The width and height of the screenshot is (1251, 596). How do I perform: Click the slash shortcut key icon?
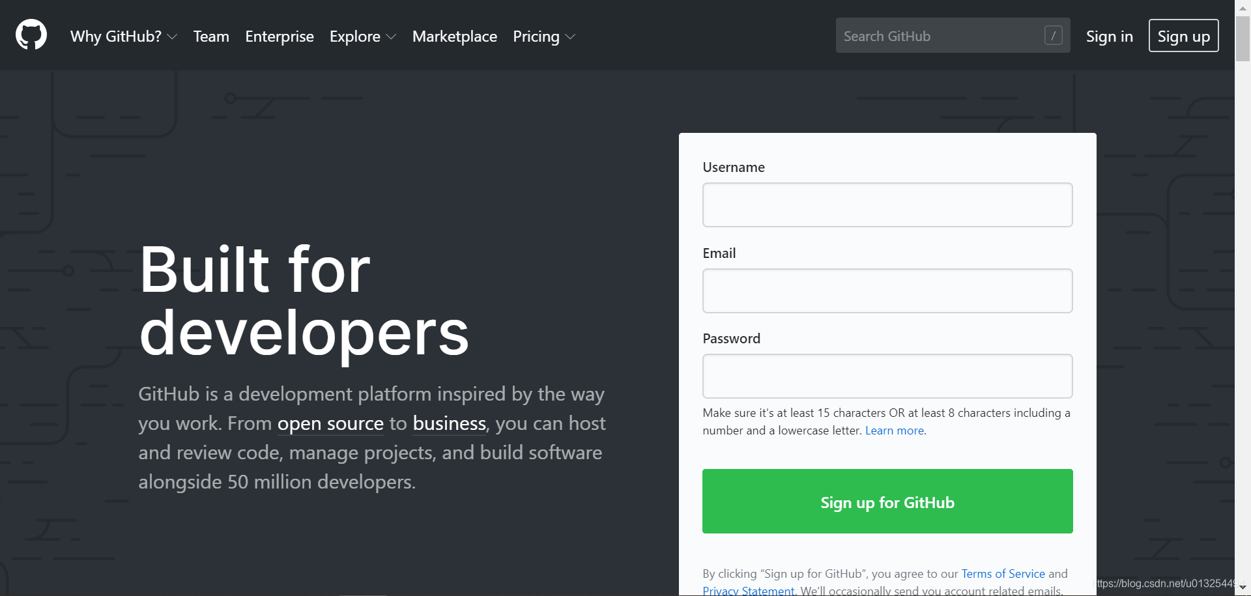[x=1053, y=35]
